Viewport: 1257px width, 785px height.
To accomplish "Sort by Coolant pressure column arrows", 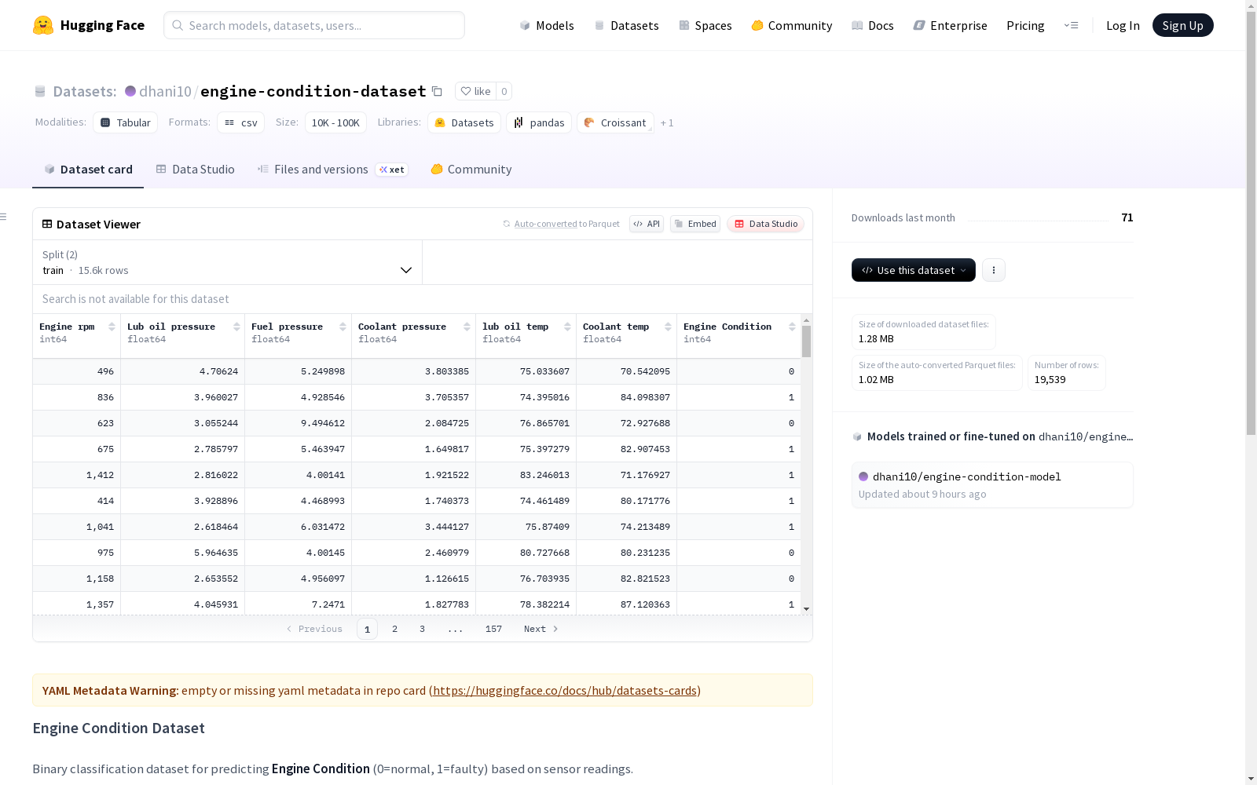I will 467,327.
